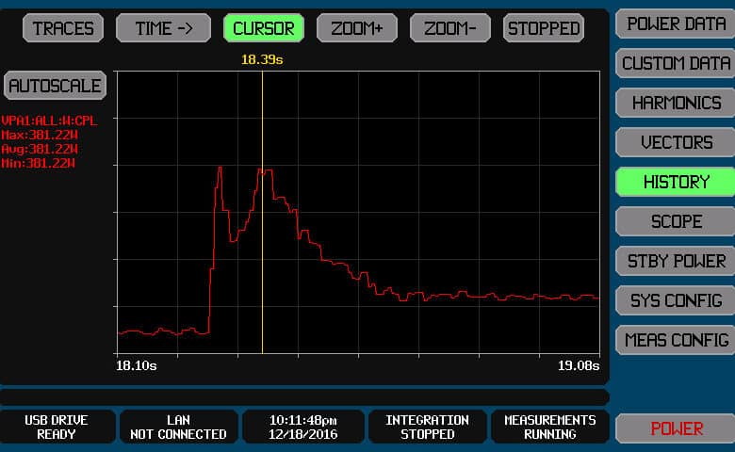
Task: Select the 18.10s start time label
Action: [x=137, y=365]
